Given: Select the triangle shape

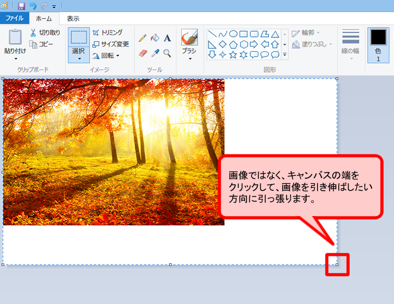Looking at the screenshot, I should pyautogui.click(x=275, y=34).
